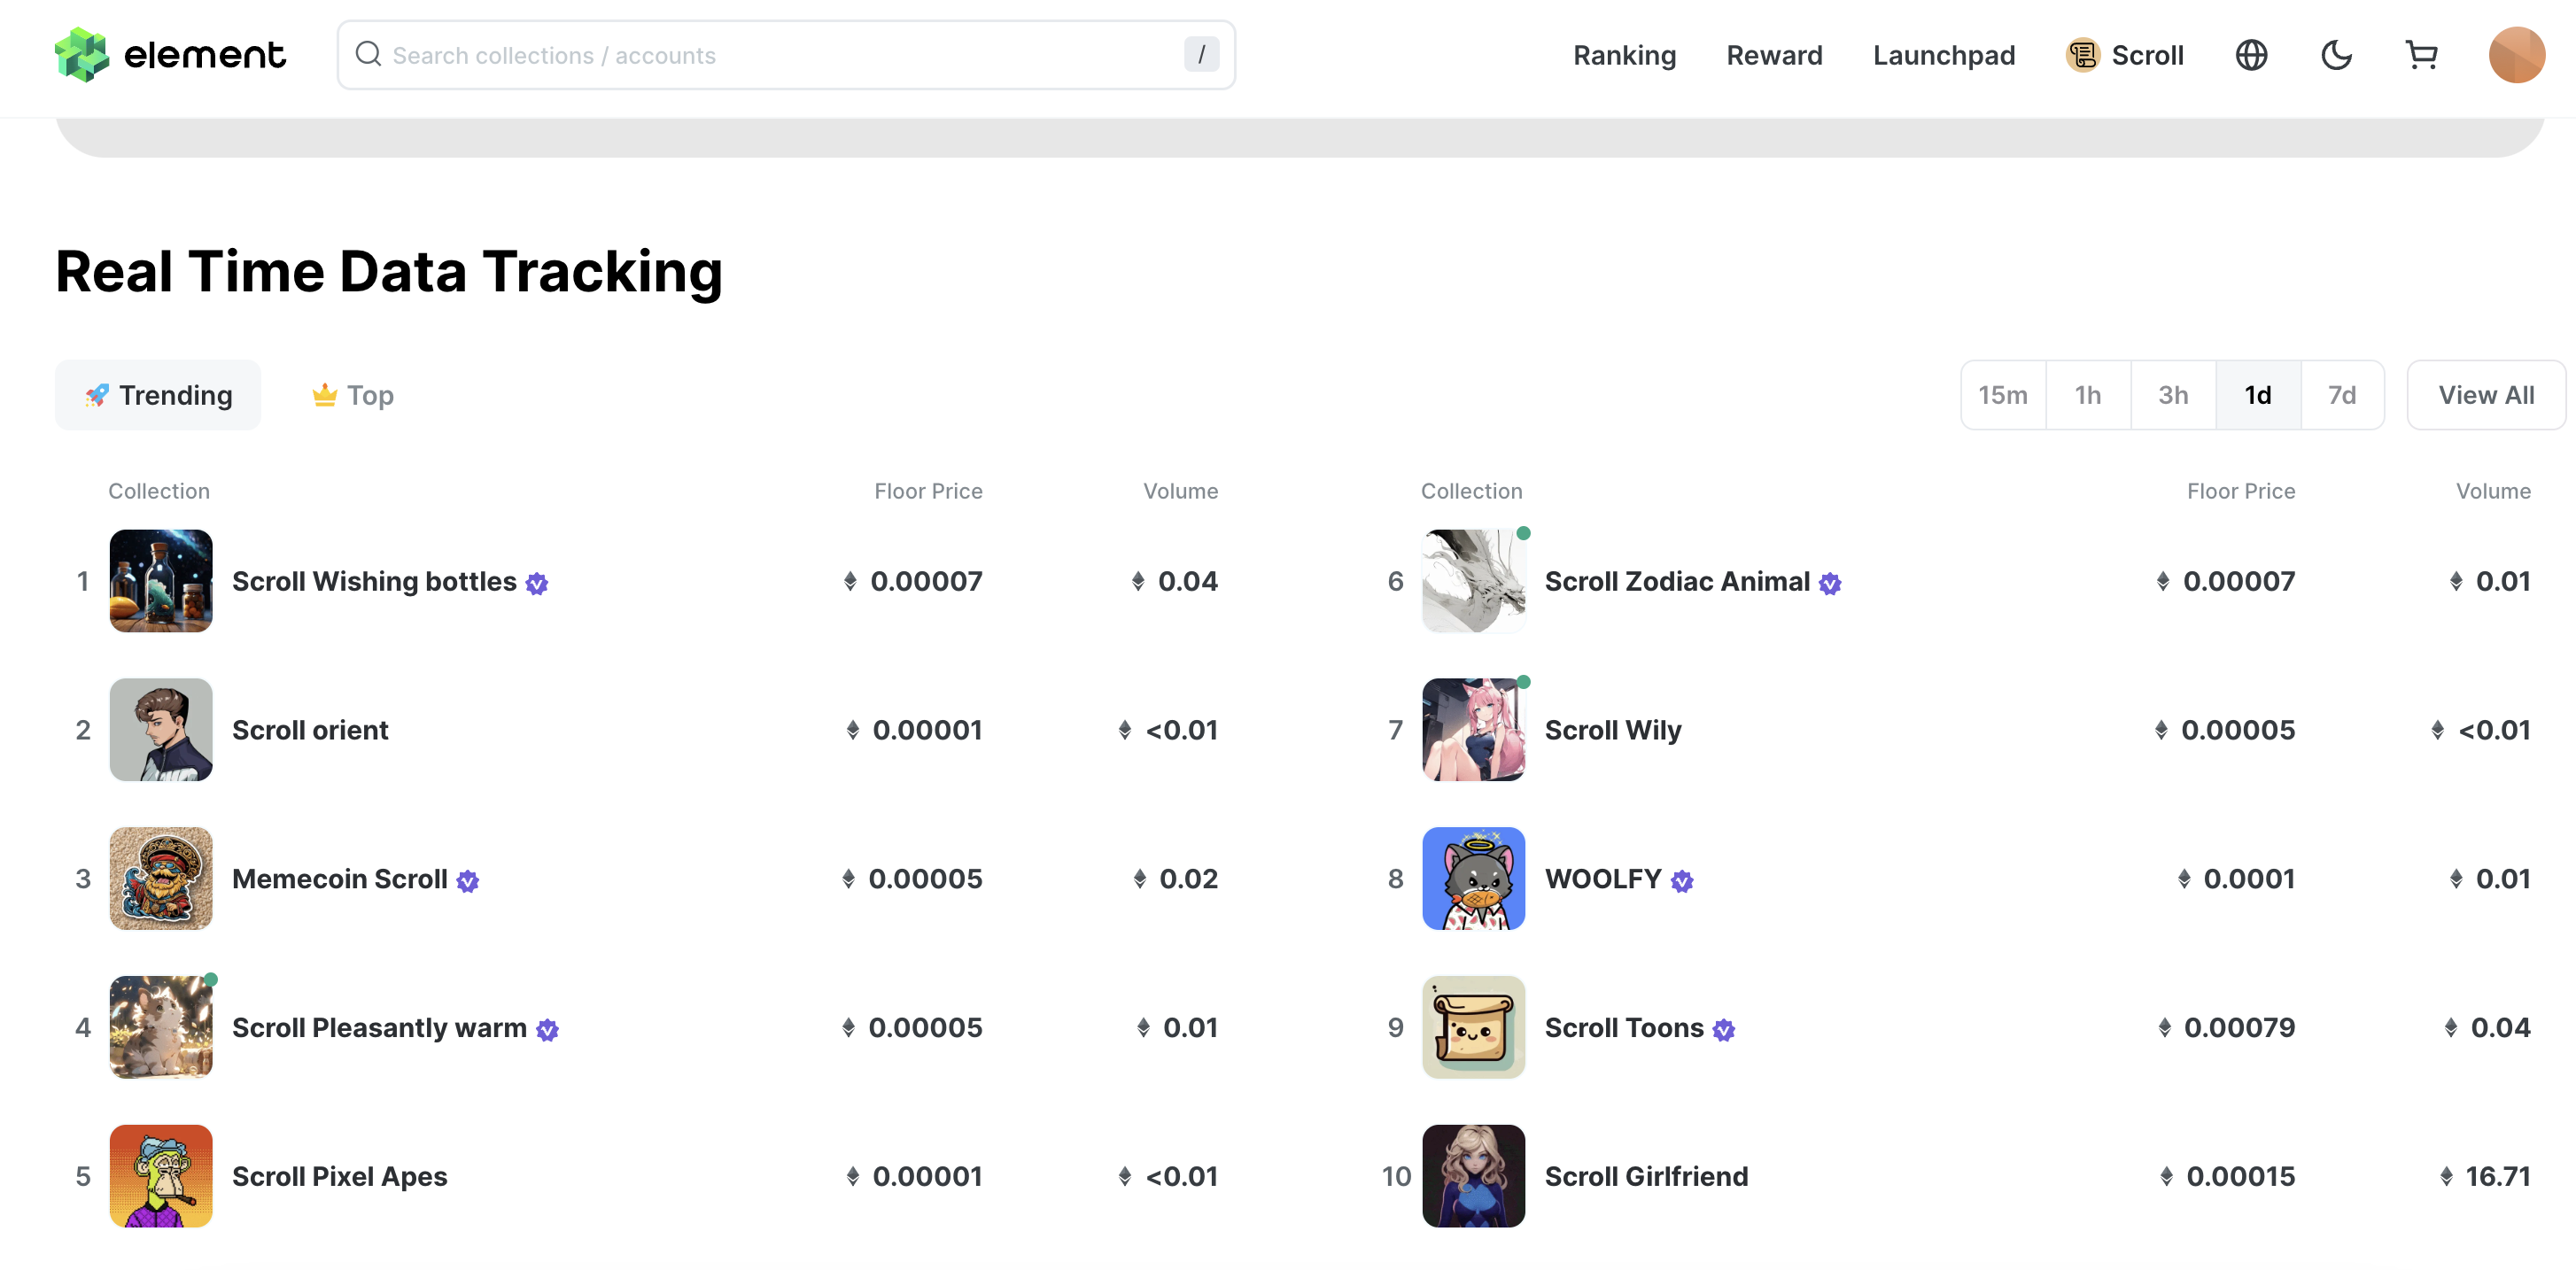The width and height of the screenshot is (2576, 1270).
Task: Open WOOLFY collection thumbnail
Action: [1474, 878]
